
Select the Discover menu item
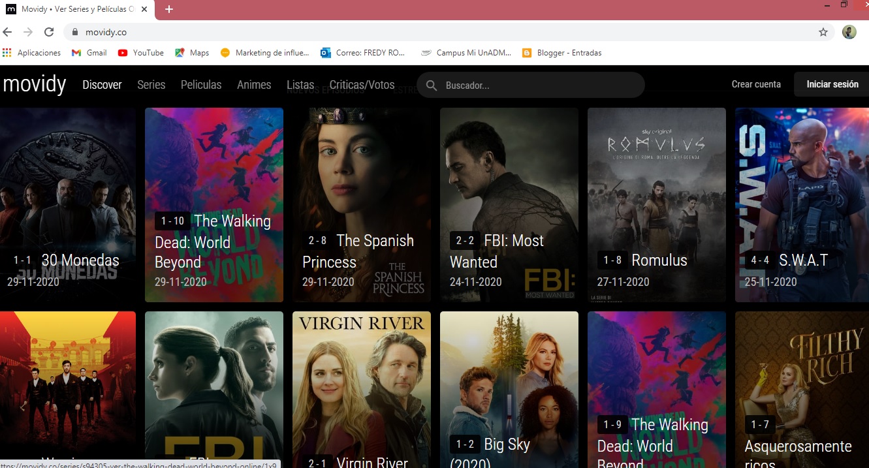(x=102, y=85)
